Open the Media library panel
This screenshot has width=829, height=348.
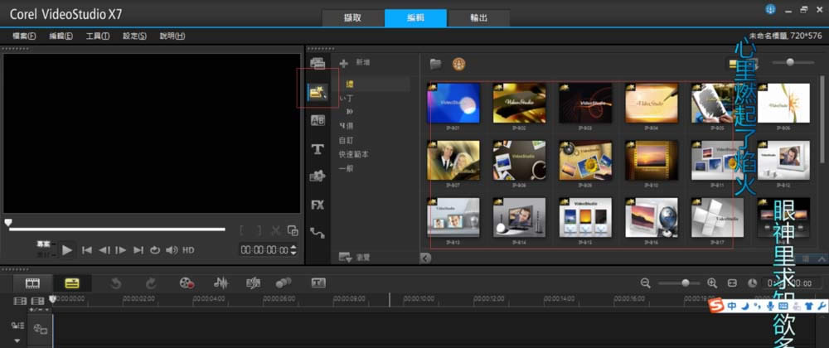point(318,63)
